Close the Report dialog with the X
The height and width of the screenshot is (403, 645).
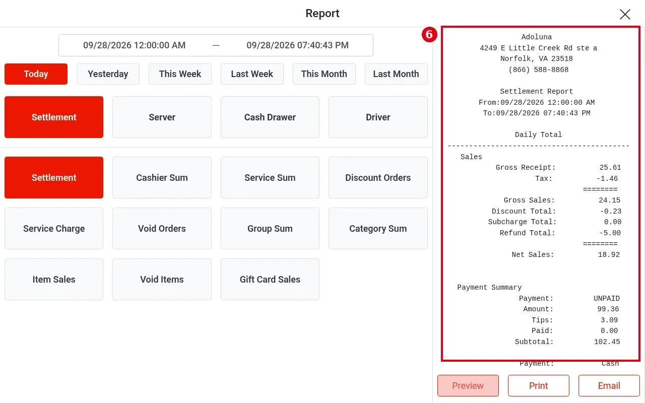pyautogui.click(x=625, y=14)
